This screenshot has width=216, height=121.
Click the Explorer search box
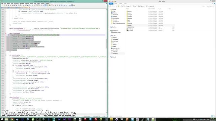pos(210,6)
